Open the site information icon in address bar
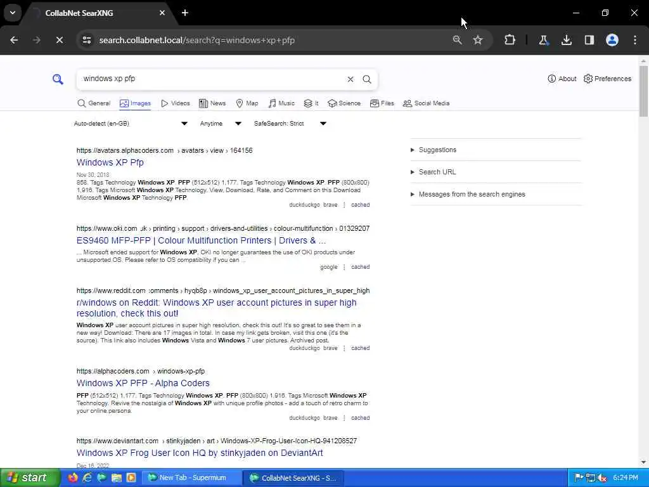 tap(86, 40)
